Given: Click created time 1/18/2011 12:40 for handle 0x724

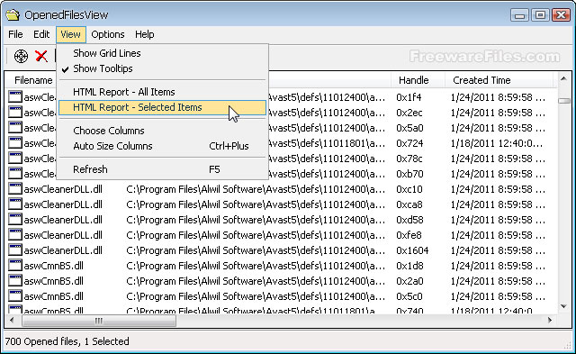Looking at the screenshot, I should click(x=497, y=143).
